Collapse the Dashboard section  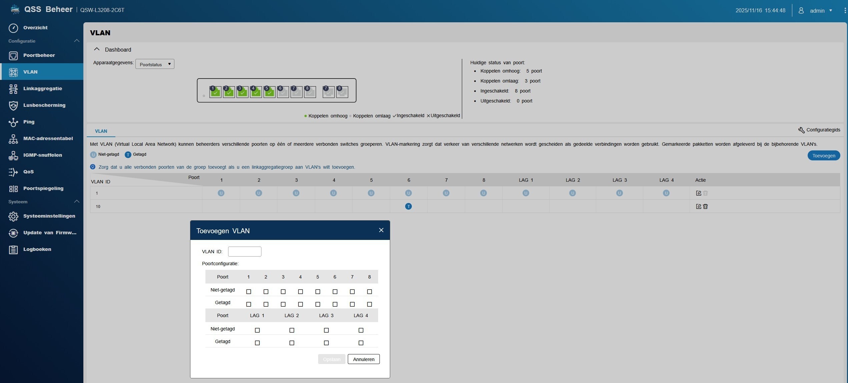coord(97,49)
